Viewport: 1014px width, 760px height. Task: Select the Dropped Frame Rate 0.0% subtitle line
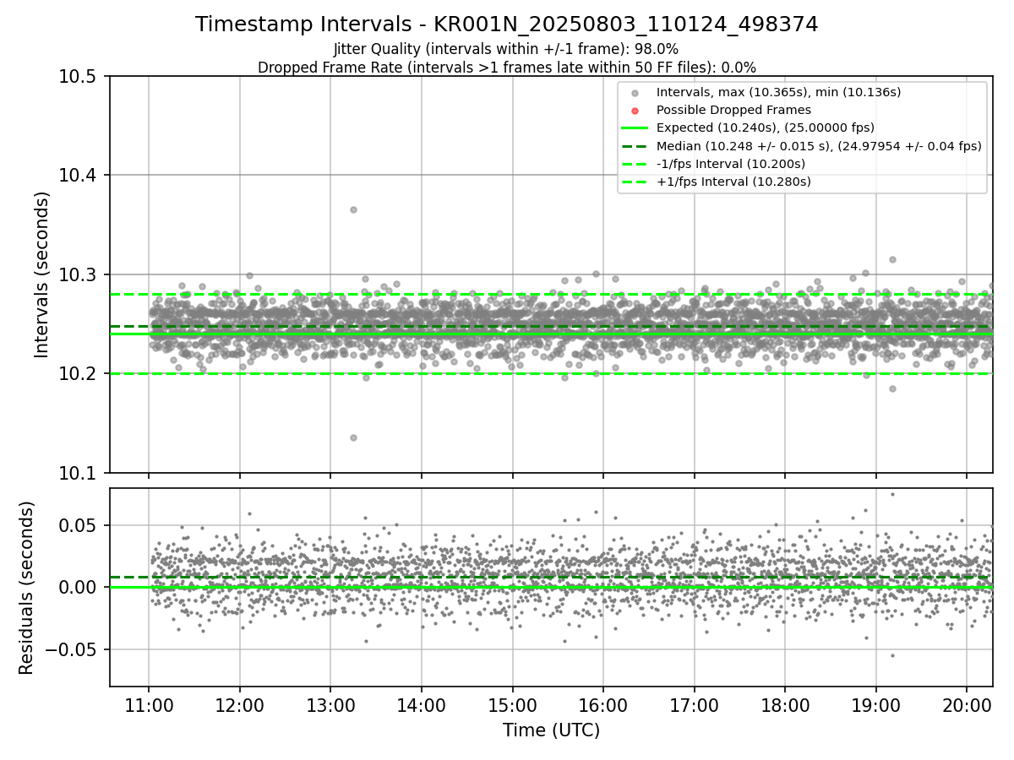tap(507, 68)
